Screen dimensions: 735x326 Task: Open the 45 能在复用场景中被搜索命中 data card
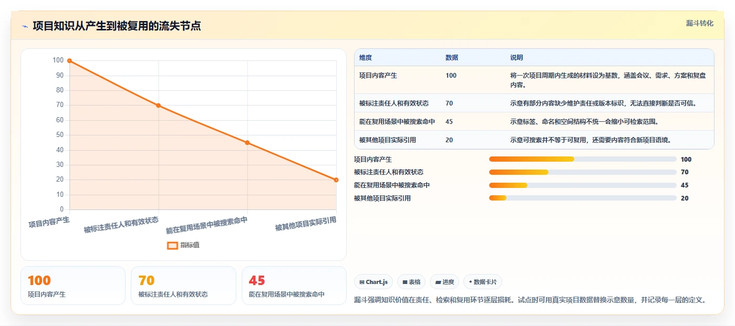[294, 286]
